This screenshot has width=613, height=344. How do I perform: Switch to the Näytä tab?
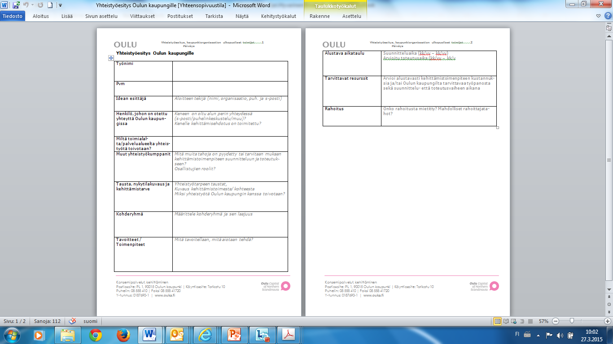(x=242, y=16)
